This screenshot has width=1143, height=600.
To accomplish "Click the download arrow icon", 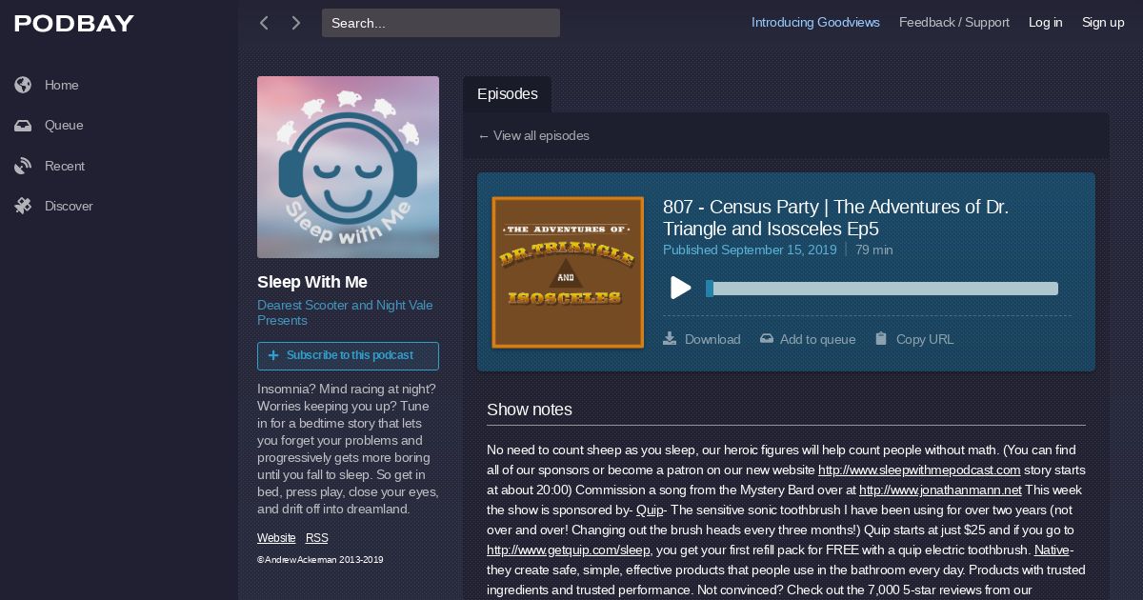I will click(x=670, y=338).
